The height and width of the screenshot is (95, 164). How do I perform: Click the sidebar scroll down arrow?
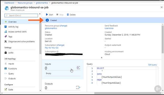pyautogui.click(x=40, y=90)
